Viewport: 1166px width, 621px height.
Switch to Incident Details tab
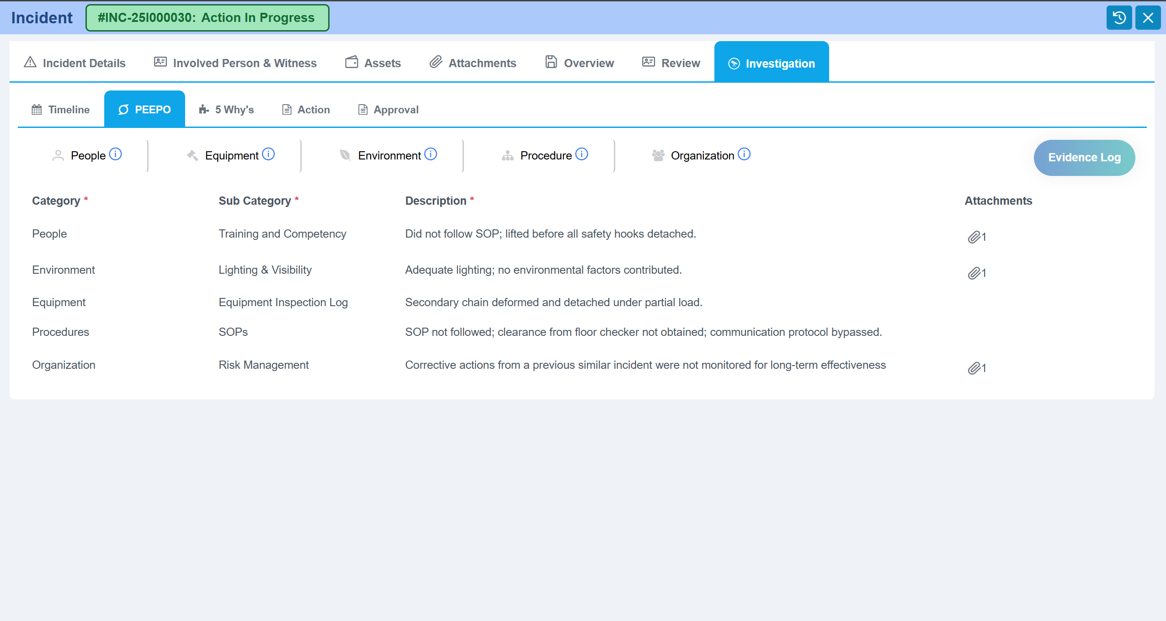pos(75,63)
